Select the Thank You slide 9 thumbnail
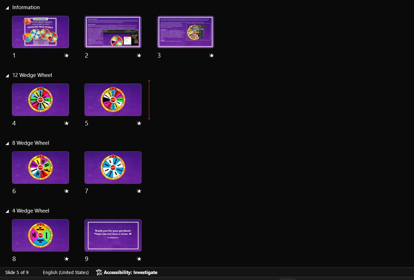 113,235
